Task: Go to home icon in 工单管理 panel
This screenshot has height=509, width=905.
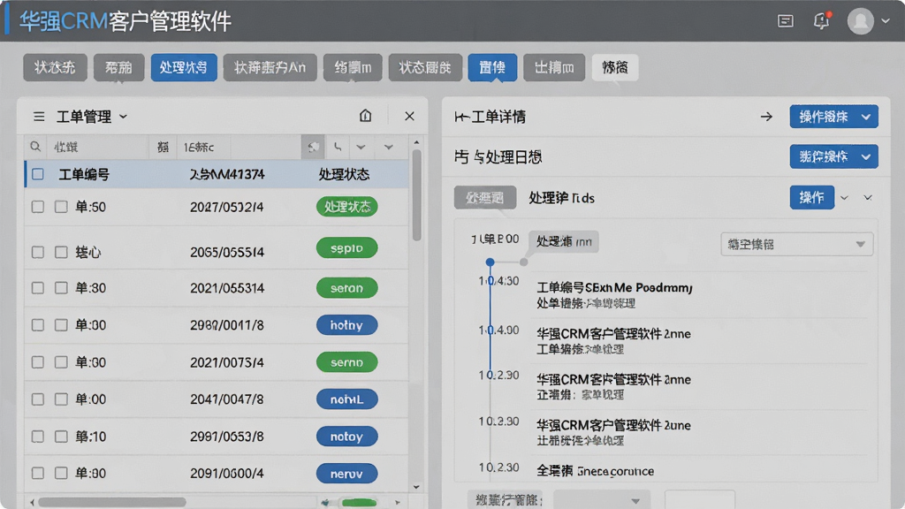Action: [365, 116]
